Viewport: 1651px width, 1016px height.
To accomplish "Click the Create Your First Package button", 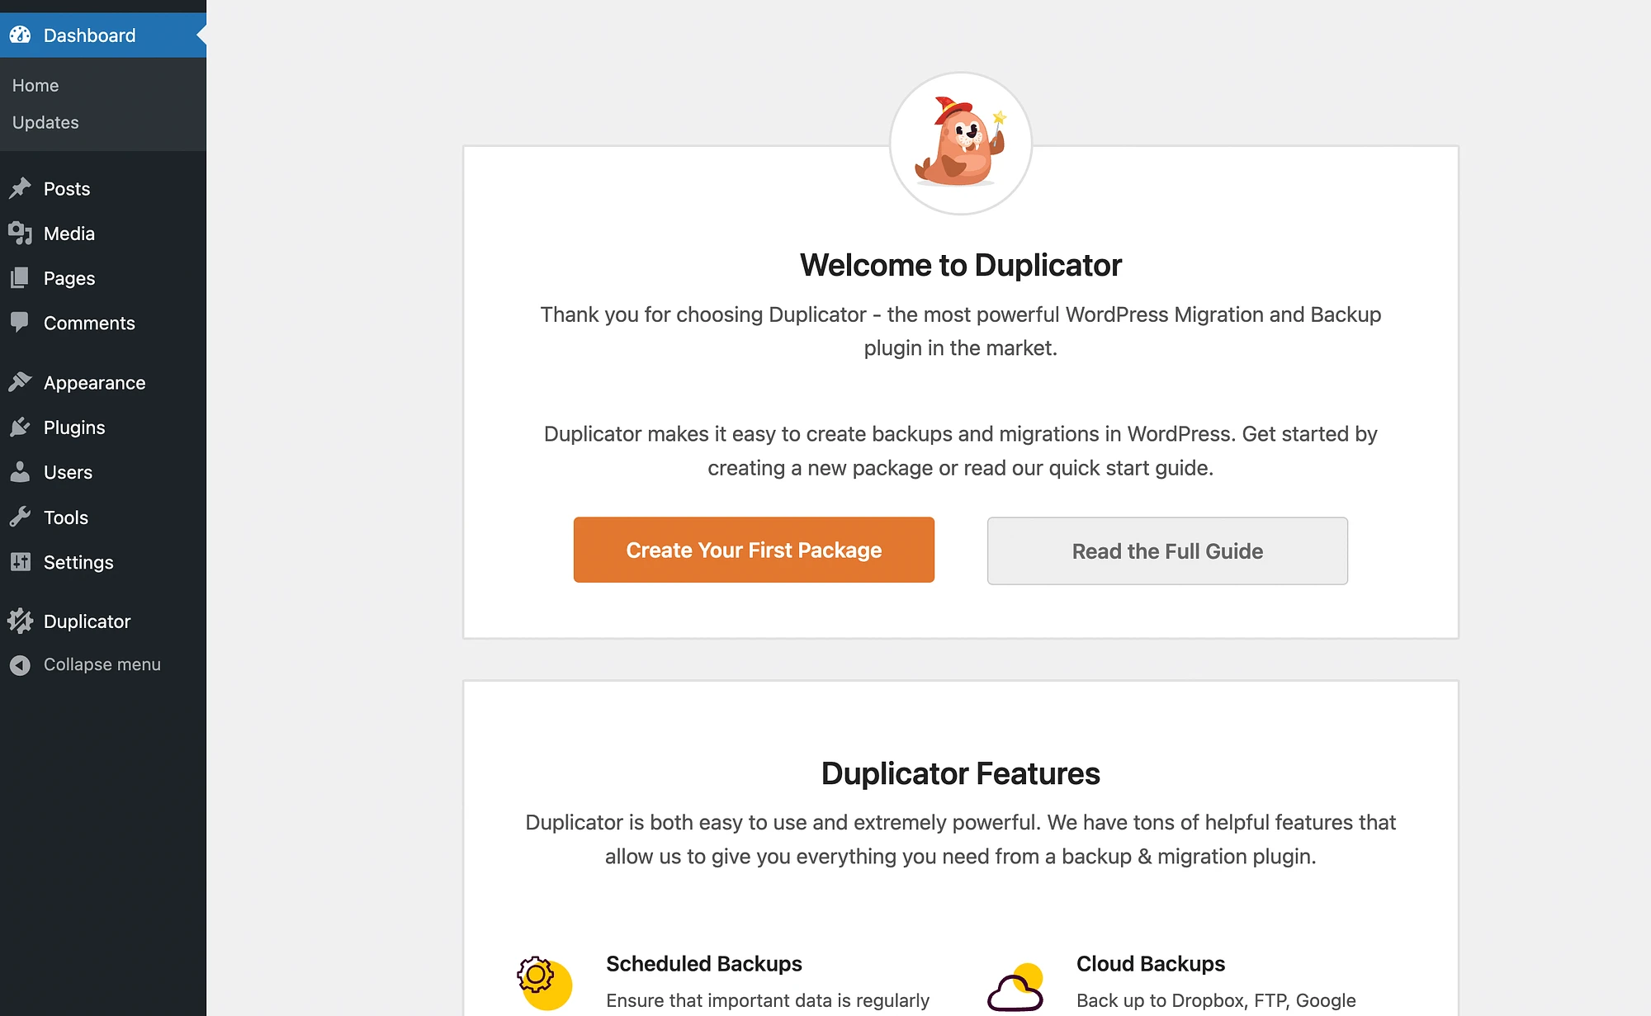I will pos(754,549).
